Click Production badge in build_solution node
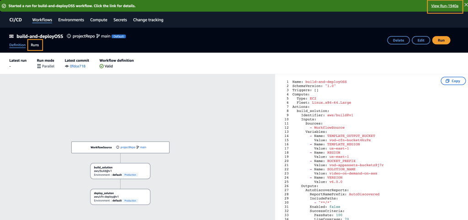Viewport: 468px width, 220px height. [x=130, y=175]
